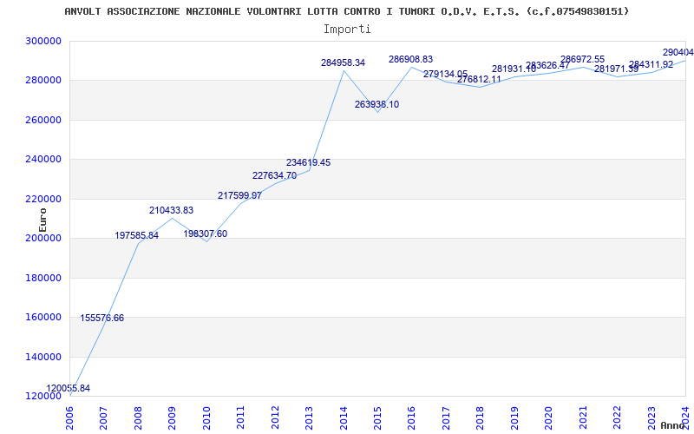Select the data label 284311.92

[651, 64]
